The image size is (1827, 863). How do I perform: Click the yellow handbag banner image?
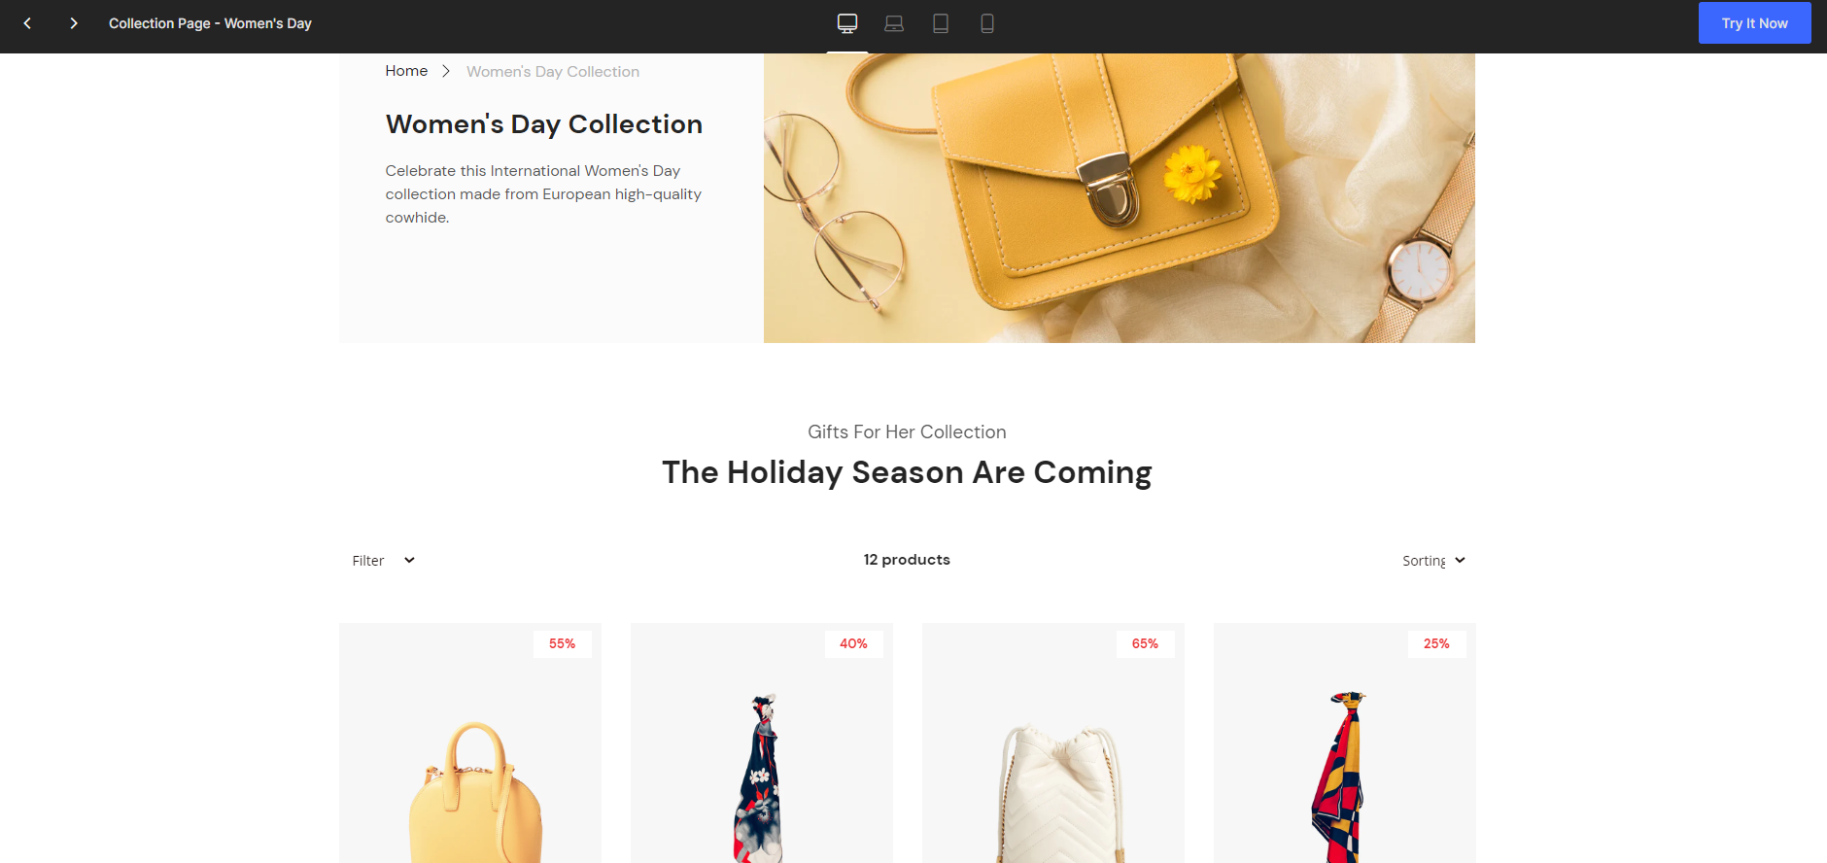[x=1120, y=198]
